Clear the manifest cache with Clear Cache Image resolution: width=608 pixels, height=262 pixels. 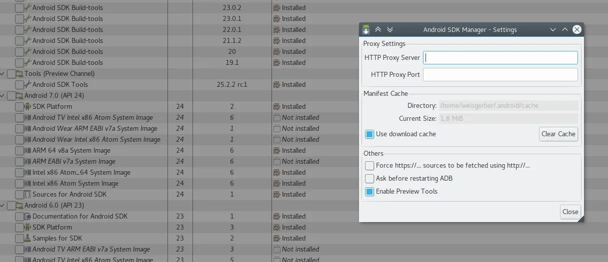point(558,134)
